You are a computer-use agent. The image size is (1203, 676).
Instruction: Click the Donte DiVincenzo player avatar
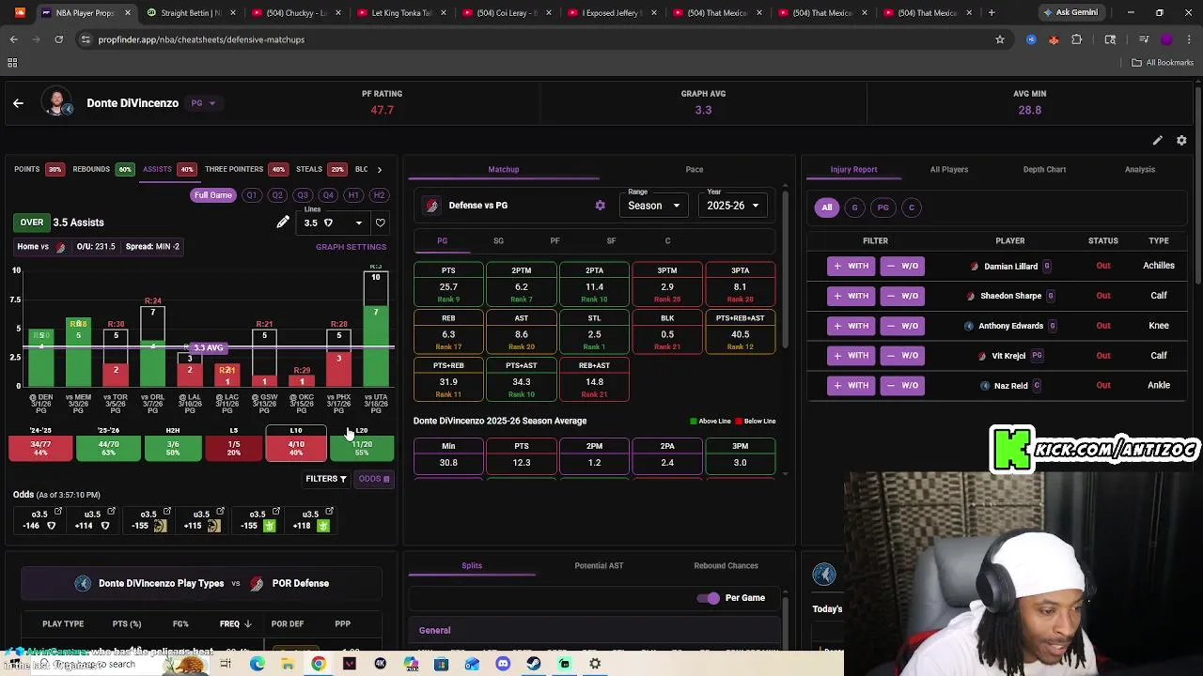[57, 103]
